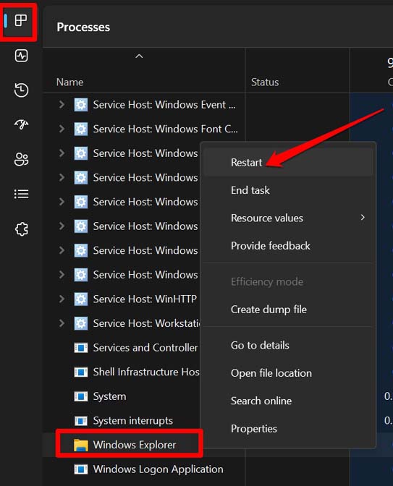Click the Service Host: Windows Event gear icon
393x486 pixels.
tap(81, 105)
